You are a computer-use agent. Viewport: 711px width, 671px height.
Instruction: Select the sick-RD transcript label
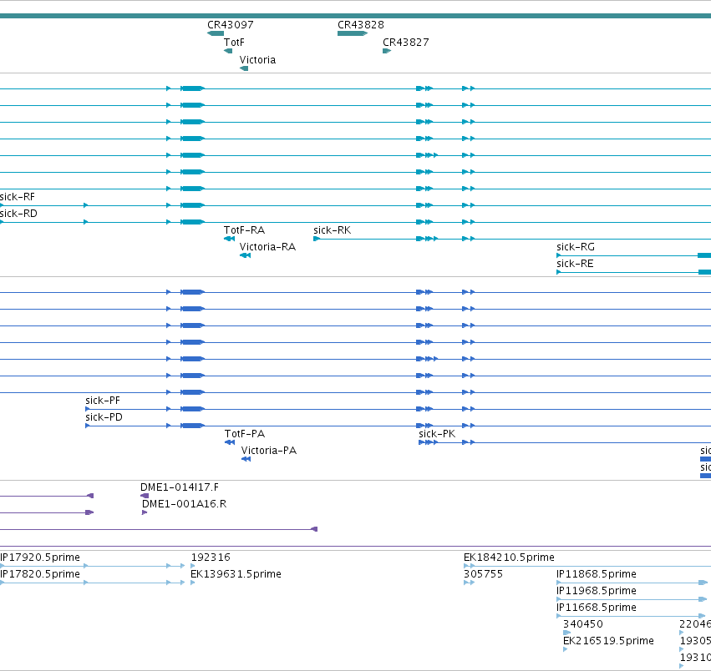point(18,214)
